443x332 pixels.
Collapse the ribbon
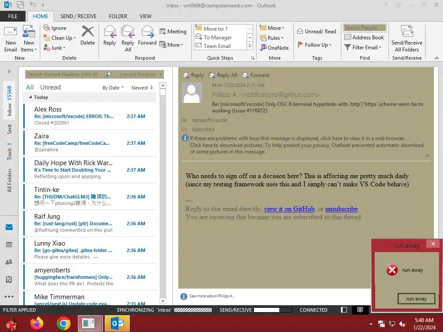point(437,58)
